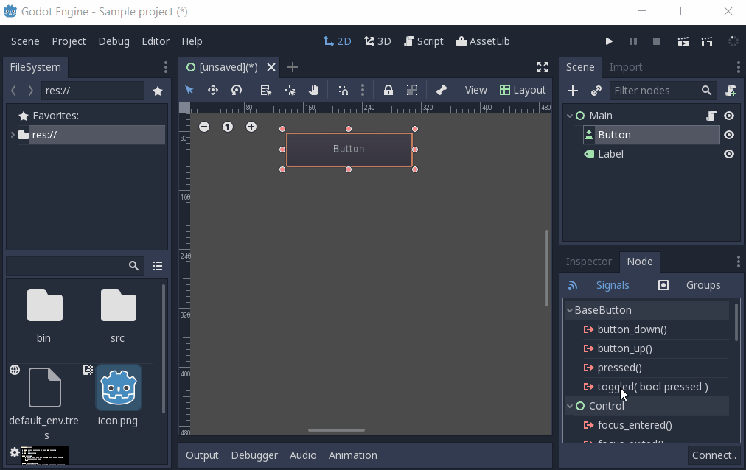The width and height of the screenshot is (746, 470).
Task: Switch to the Import tab
Action: click(x=626, y=67)
